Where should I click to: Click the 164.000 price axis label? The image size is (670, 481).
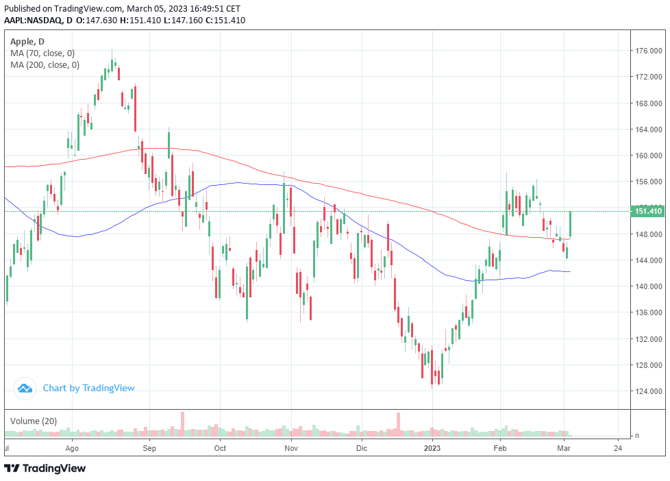pos(649,129)
